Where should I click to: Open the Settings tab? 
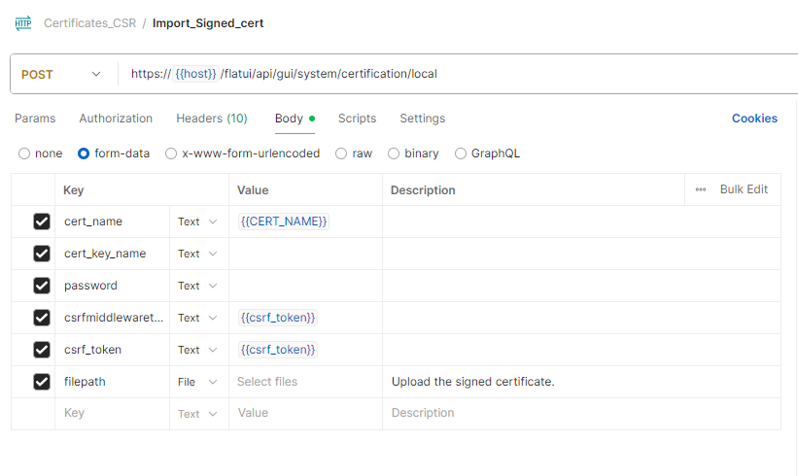coord(422,119)
